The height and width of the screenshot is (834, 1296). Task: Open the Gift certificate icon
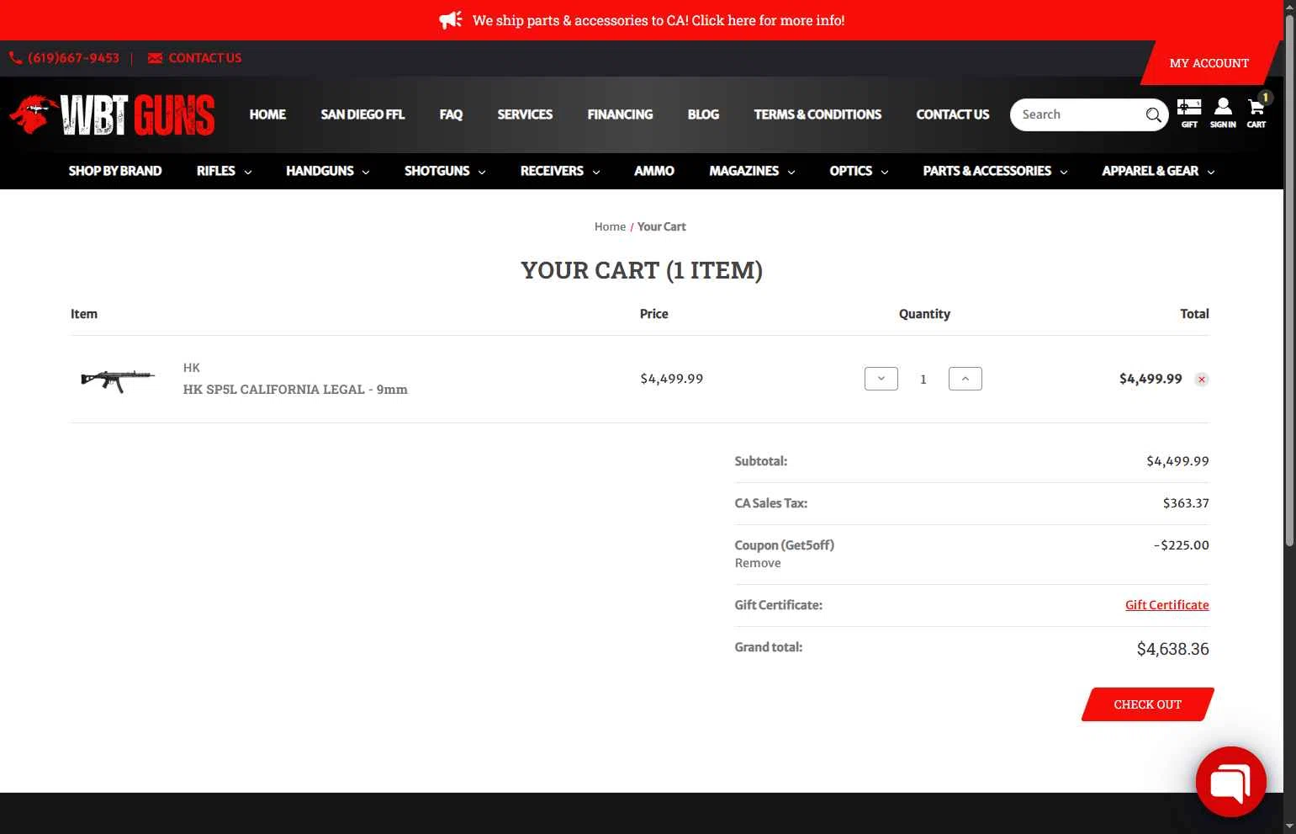pyautogui.click(x=1189, y=114)
